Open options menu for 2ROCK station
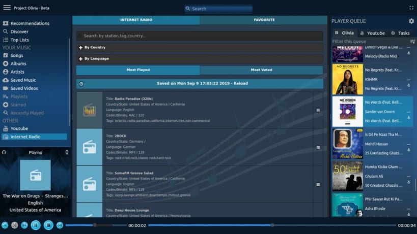This screenshot has height=234, width=417. (318, 147)
